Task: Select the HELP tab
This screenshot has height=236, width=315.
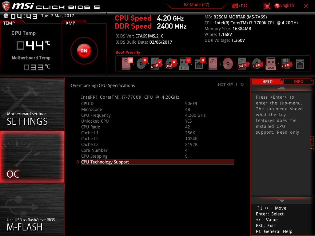Action: coord(267,81)
